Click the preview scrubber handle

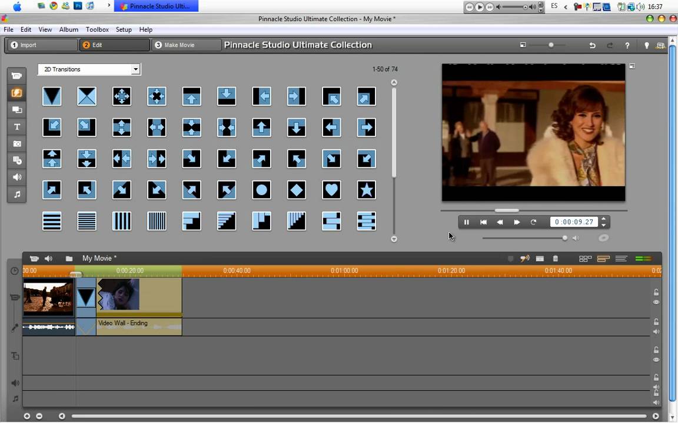coord(507,210)
